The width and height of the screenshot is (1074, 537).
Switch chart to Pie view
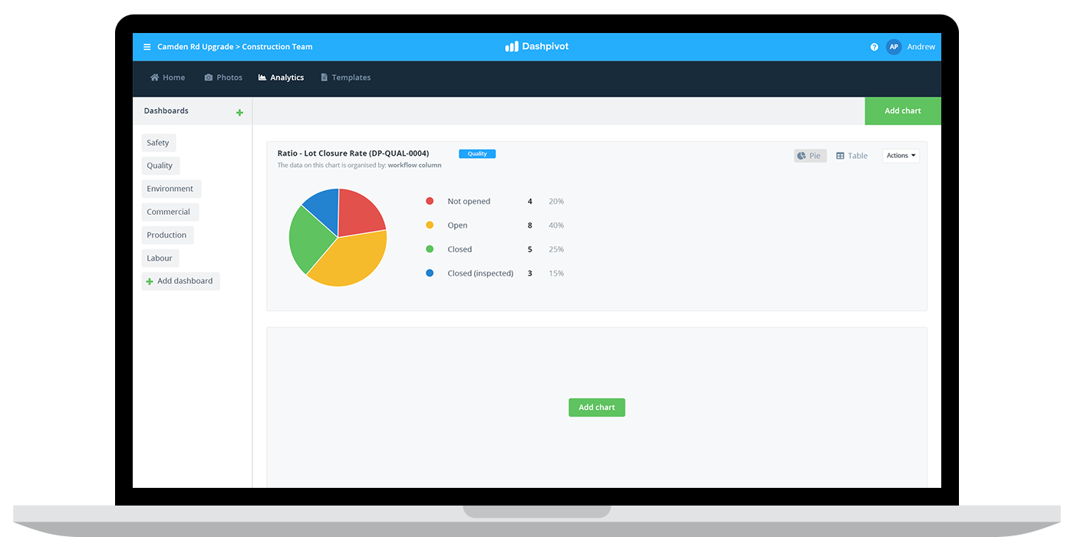click(810, 156)
